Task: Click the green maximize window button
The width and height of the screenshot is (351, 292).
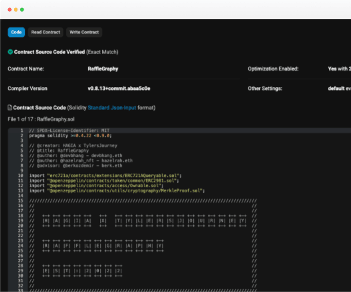Action: click(23, 10)
